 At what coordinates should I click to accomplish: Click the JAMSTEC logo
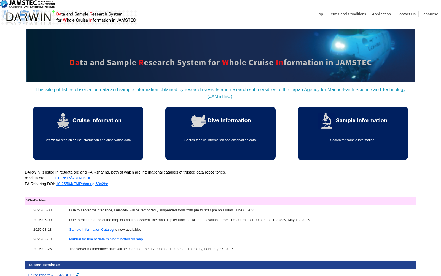28,4
